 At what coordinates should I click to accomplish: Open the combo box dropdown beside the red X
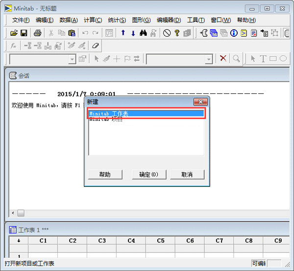209,59
